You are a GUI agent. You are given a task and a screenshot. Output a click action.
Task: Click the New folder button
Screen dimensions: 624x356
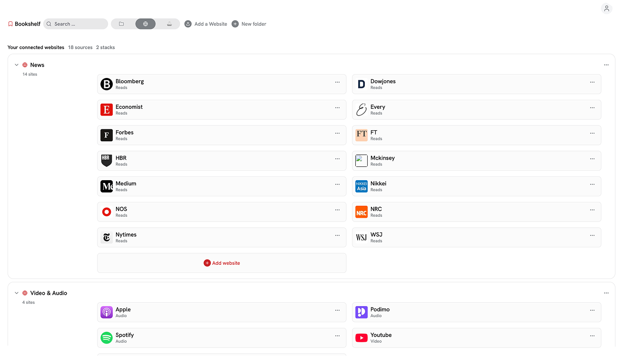(249, 24)
